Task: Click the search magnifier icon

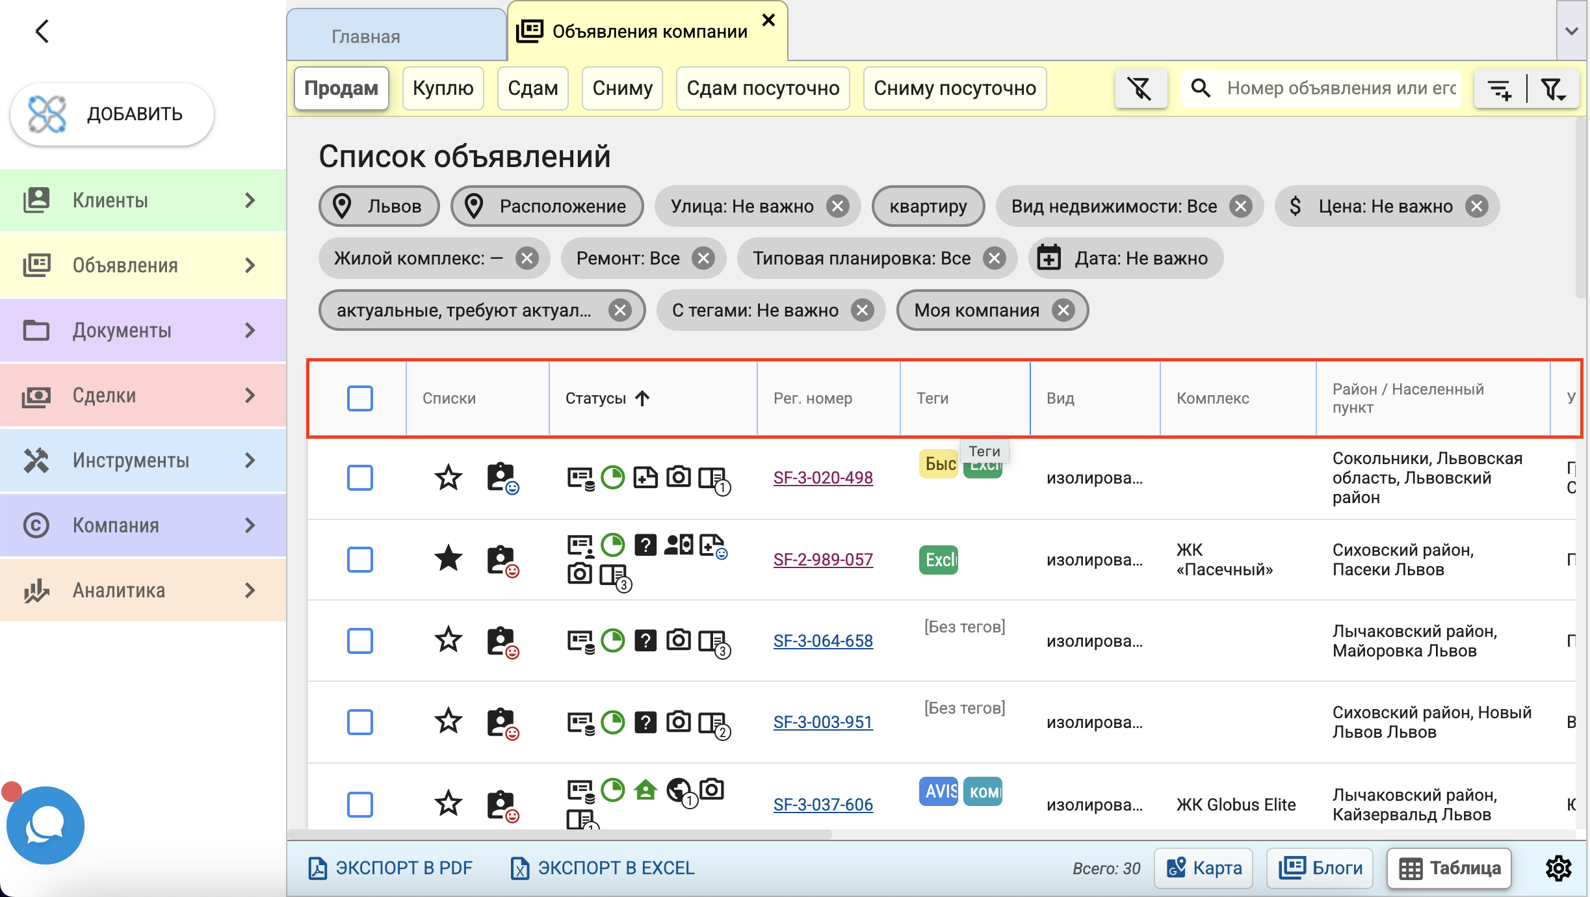Action: (1201, 88)
